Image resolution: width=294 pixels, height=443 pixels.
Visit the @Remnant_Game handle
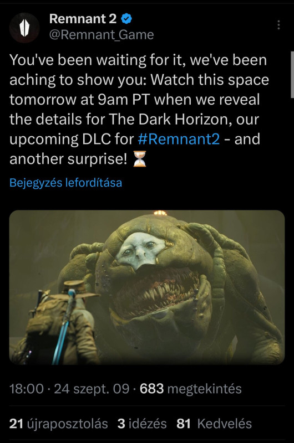pyautogui.click(x=102, y=35)
